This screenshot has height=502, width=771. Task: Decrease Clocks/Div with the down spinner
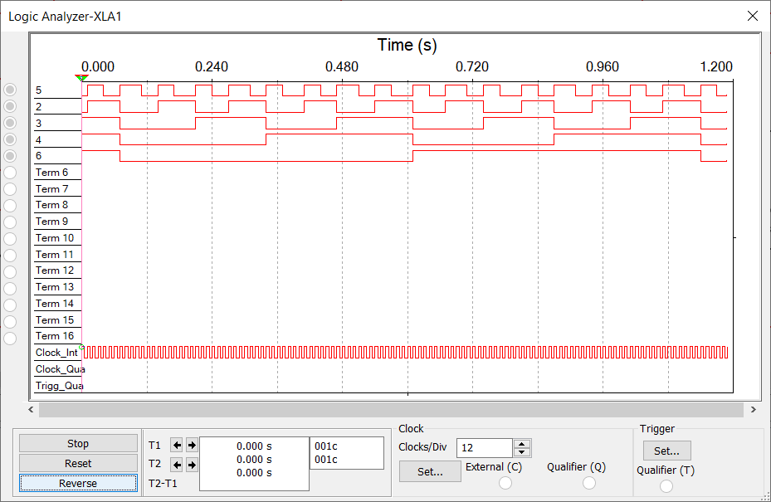point(522,452)
